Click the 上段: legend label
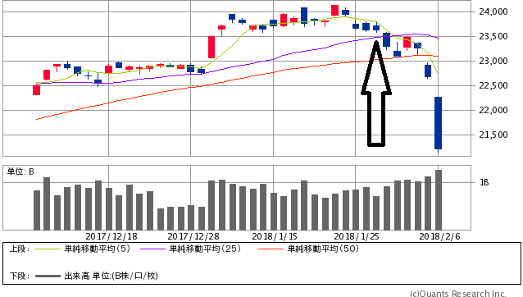Image resolution: width=523 pixels, height=297 pixels. (19, 249)
